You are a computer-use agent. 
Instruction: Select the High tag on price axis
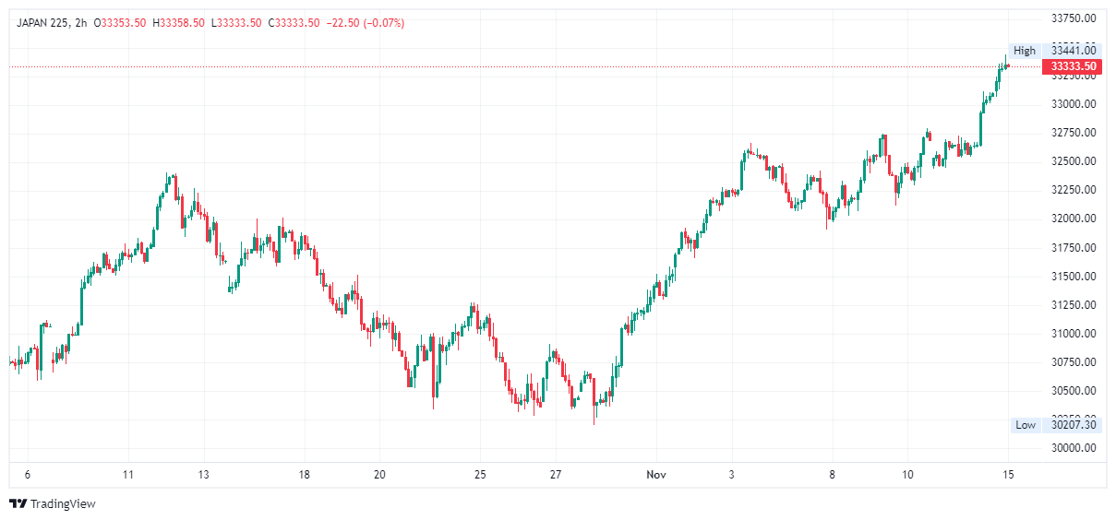click(x=1024, y=51)
